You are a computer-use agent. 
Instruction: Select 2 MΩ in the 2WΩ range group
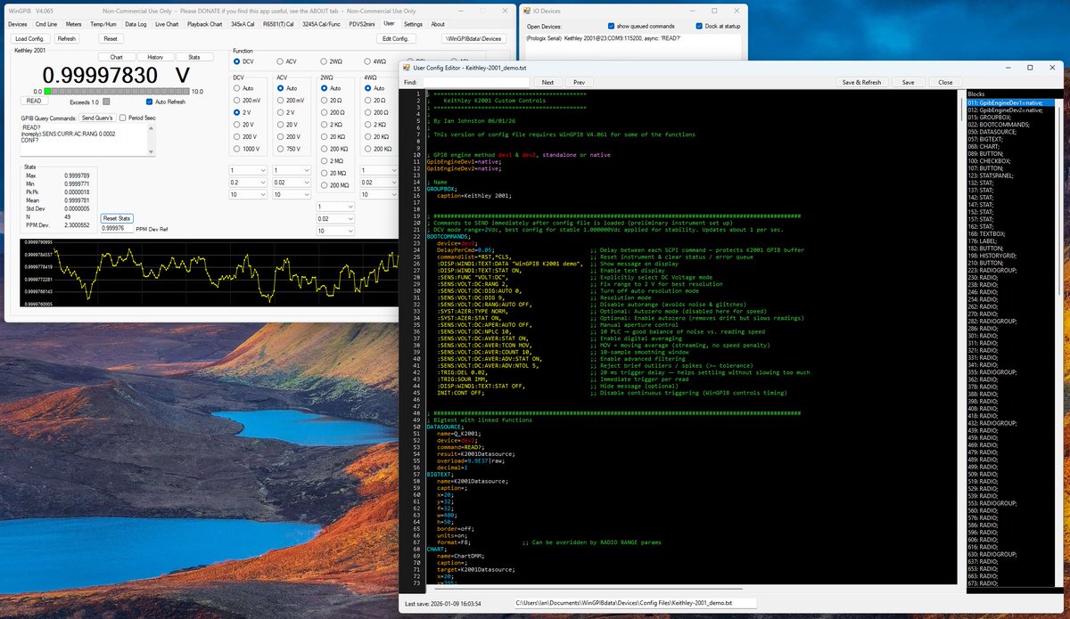coord(324,160)
